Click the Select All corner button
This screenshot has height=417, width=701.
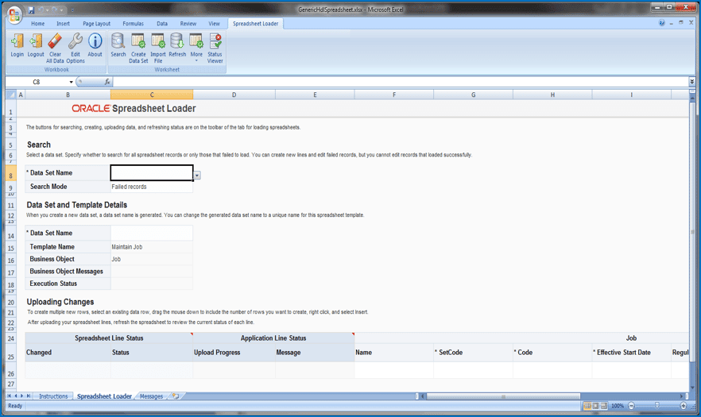[x=11, y=95]
